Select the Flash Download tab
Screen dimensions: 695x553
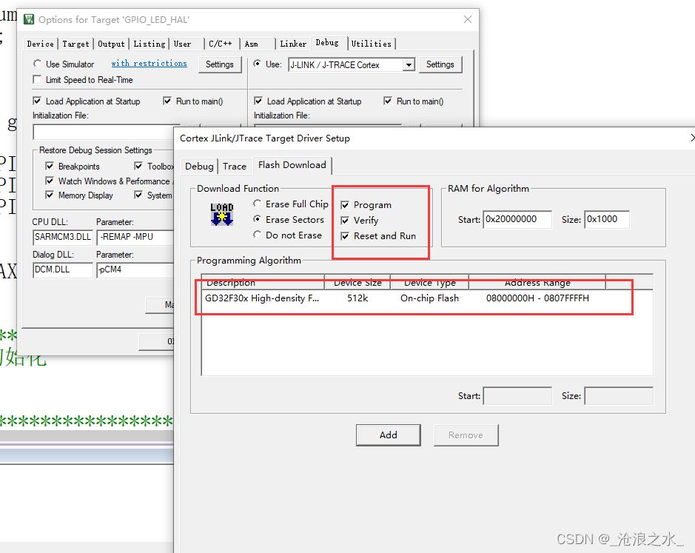coord(292,164)
